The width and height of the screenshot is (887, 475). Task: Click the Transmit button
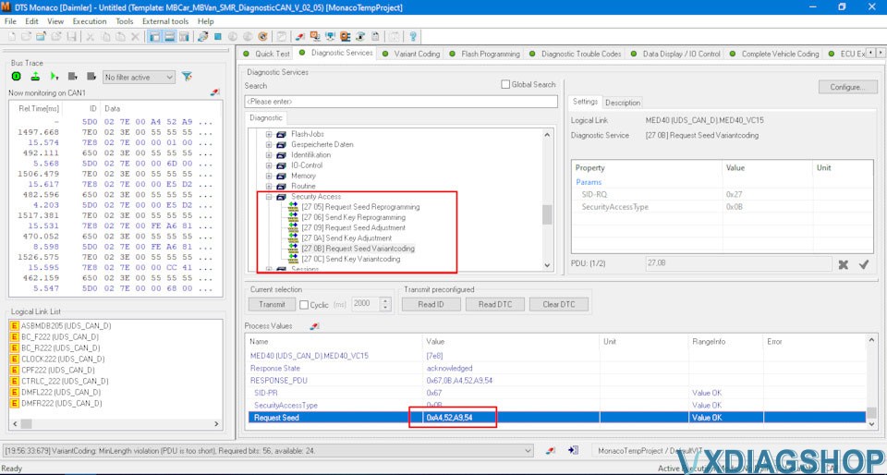tap(272, 304)
